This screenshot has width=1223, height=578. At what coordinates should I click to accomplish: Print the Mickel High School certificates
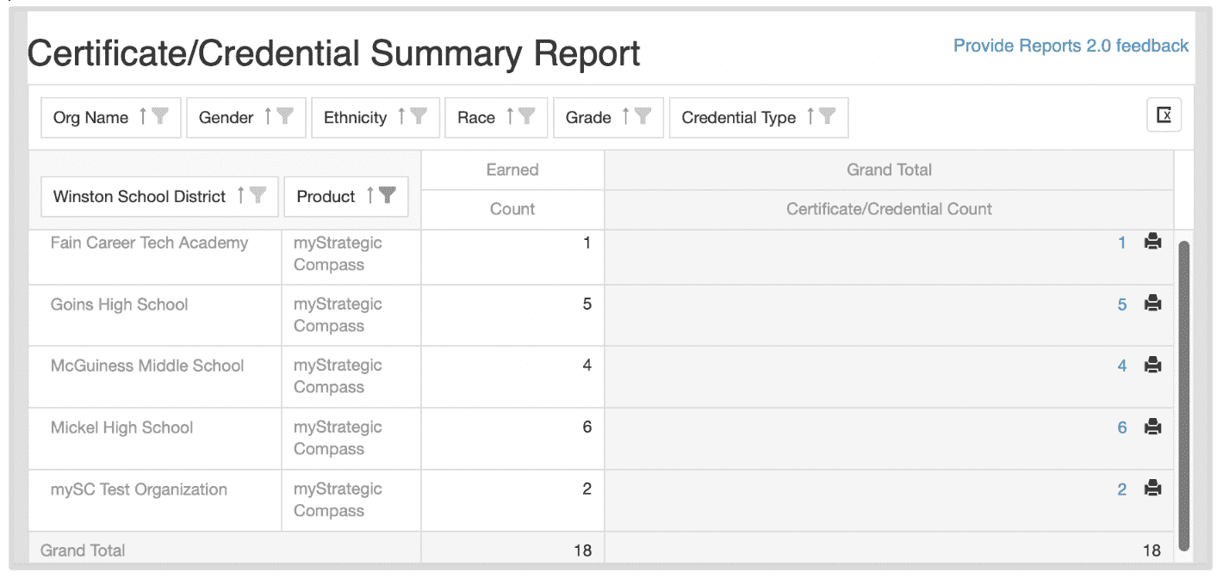[x=1152, y=427]
